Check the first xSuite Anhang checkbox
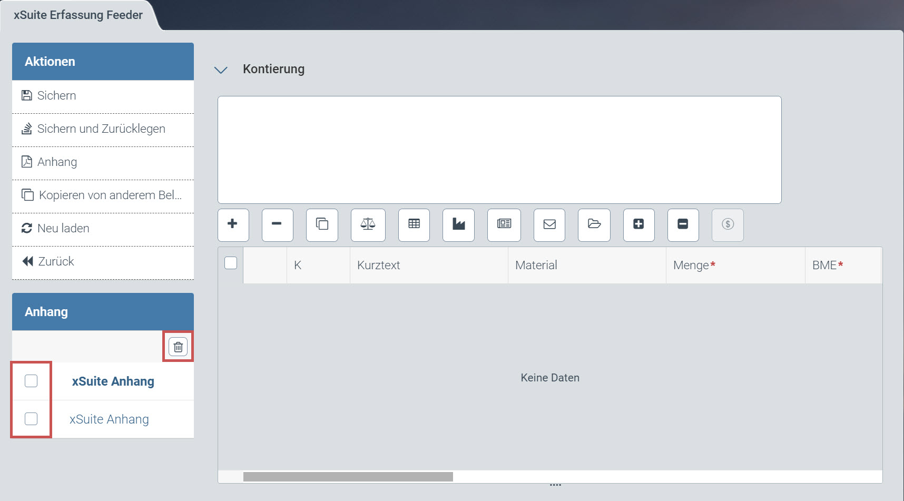The width and height of the screenshot is (904, 501). (31, 381)
